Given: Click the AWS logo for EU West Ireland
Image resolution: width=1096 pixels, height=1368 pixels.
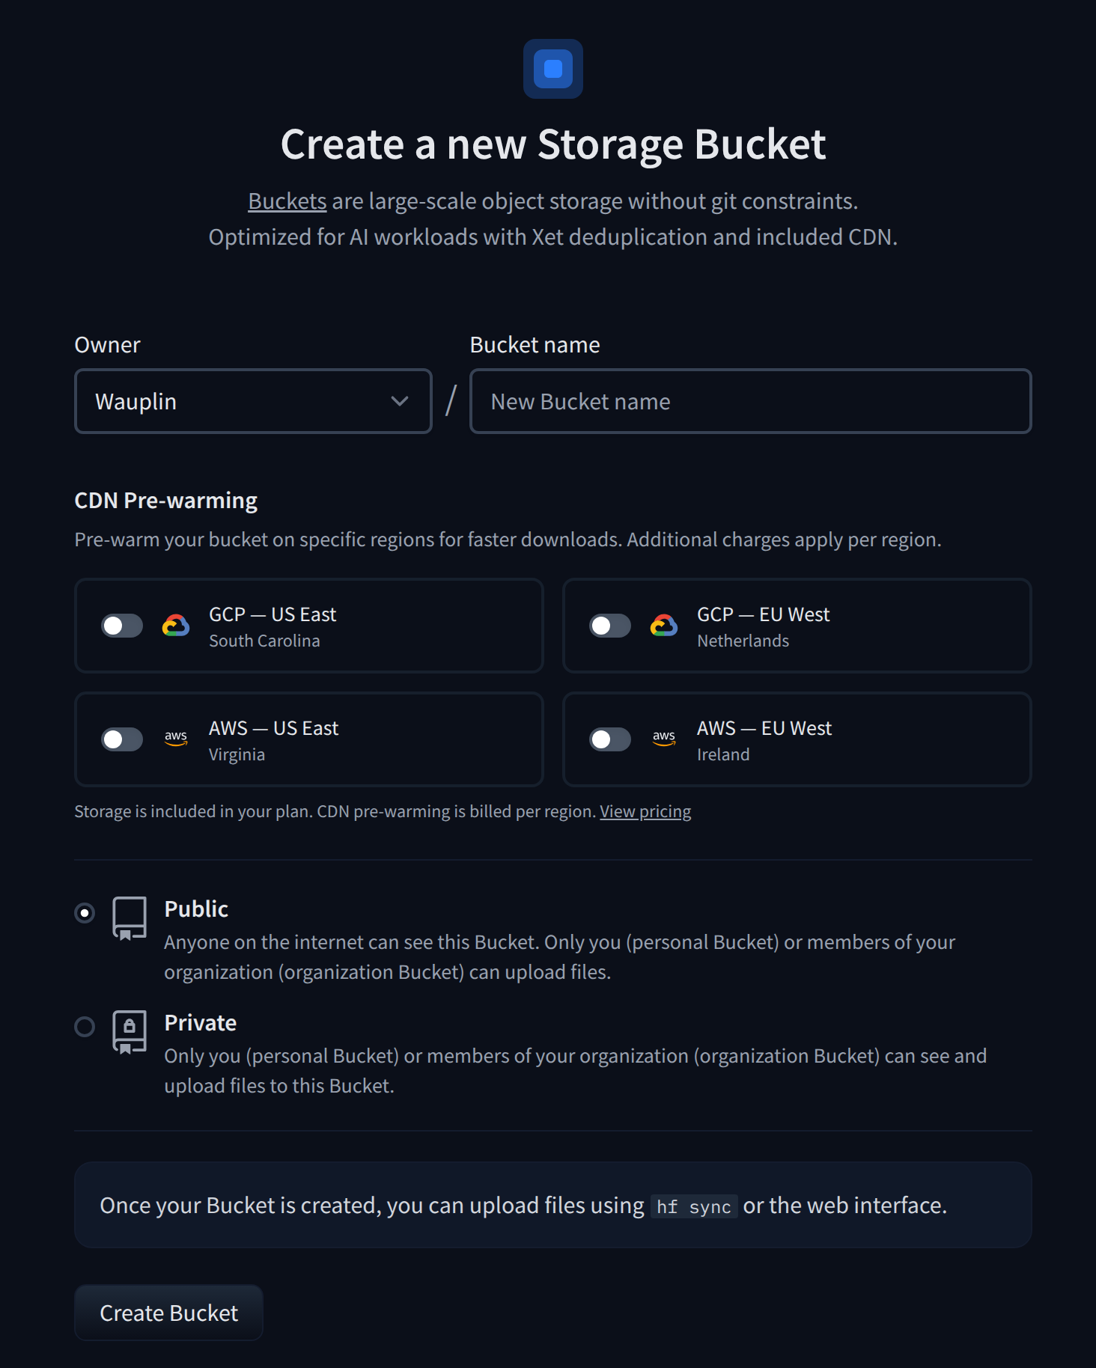Looking at the screenshot, I should pos(664,739).
